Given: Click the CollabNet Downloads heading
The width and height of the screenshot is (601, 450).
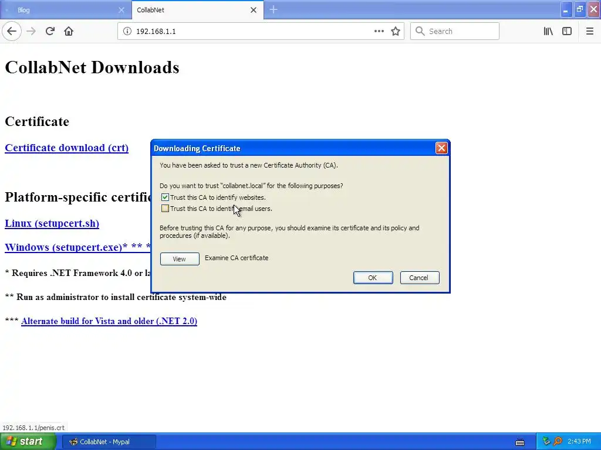Looking at the screenshot, I should pos(92,67).
